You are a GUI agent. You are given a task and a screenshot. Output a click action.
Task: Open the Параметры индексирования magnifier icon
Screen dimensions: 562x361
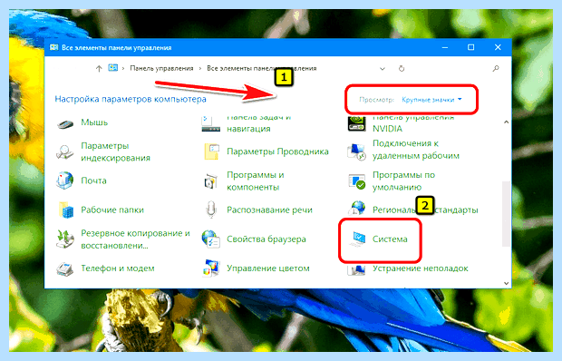[65, 152]
